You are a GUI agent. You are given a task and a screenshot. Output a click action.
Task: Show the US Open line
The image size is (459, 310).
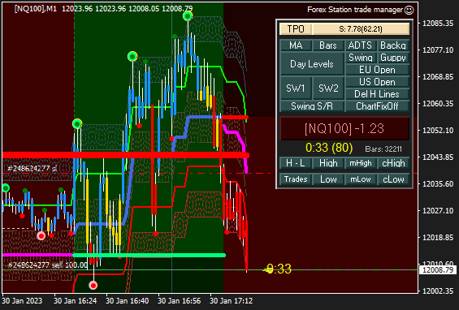pos(377,82)
